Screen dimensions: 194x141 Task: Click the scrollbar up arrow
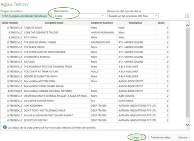point(187,26)
